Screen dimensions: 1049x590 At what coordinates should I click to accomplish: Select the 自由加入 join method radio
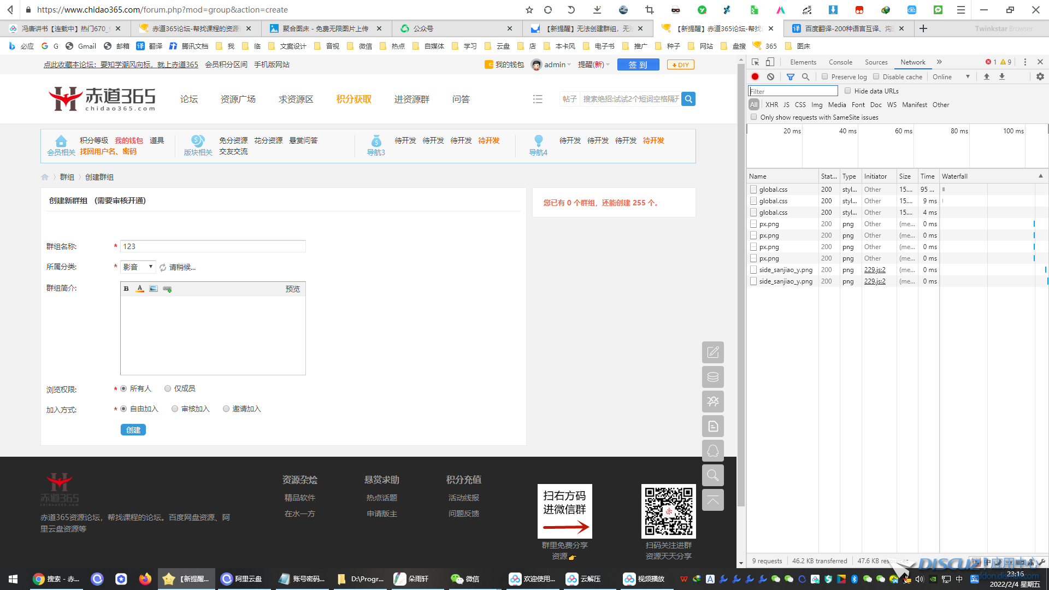[x=123, y=409]
